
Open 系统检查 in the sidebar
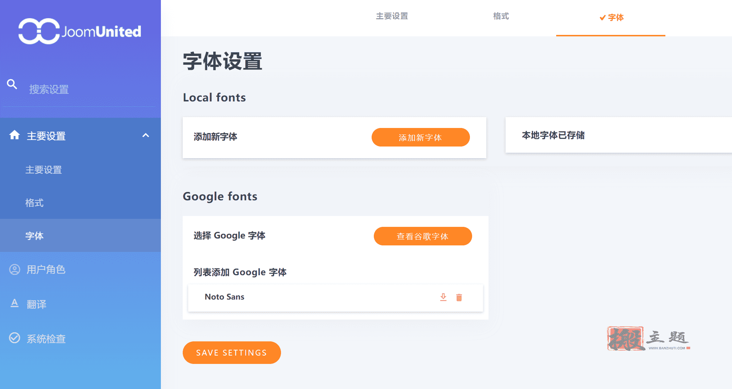[x=80, y=338]
